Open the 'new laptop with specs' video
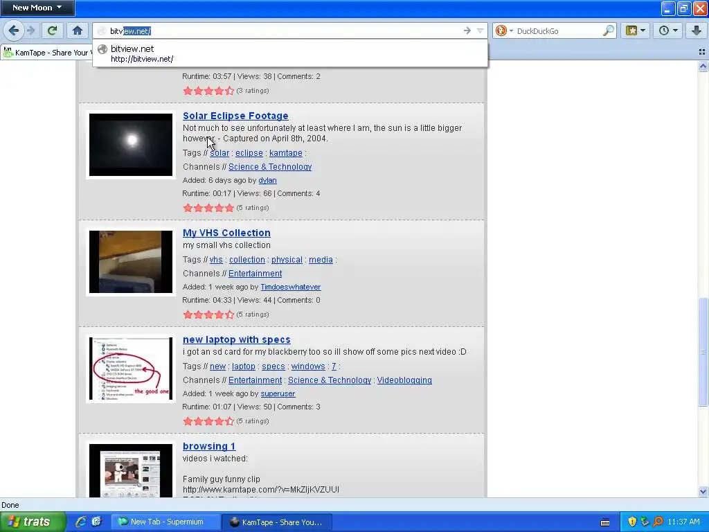 (x=237, y=339)
